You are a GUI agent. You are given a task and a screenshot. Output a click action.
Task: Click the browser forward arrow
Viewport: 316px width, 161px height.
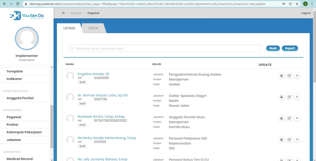pos(11,4)
